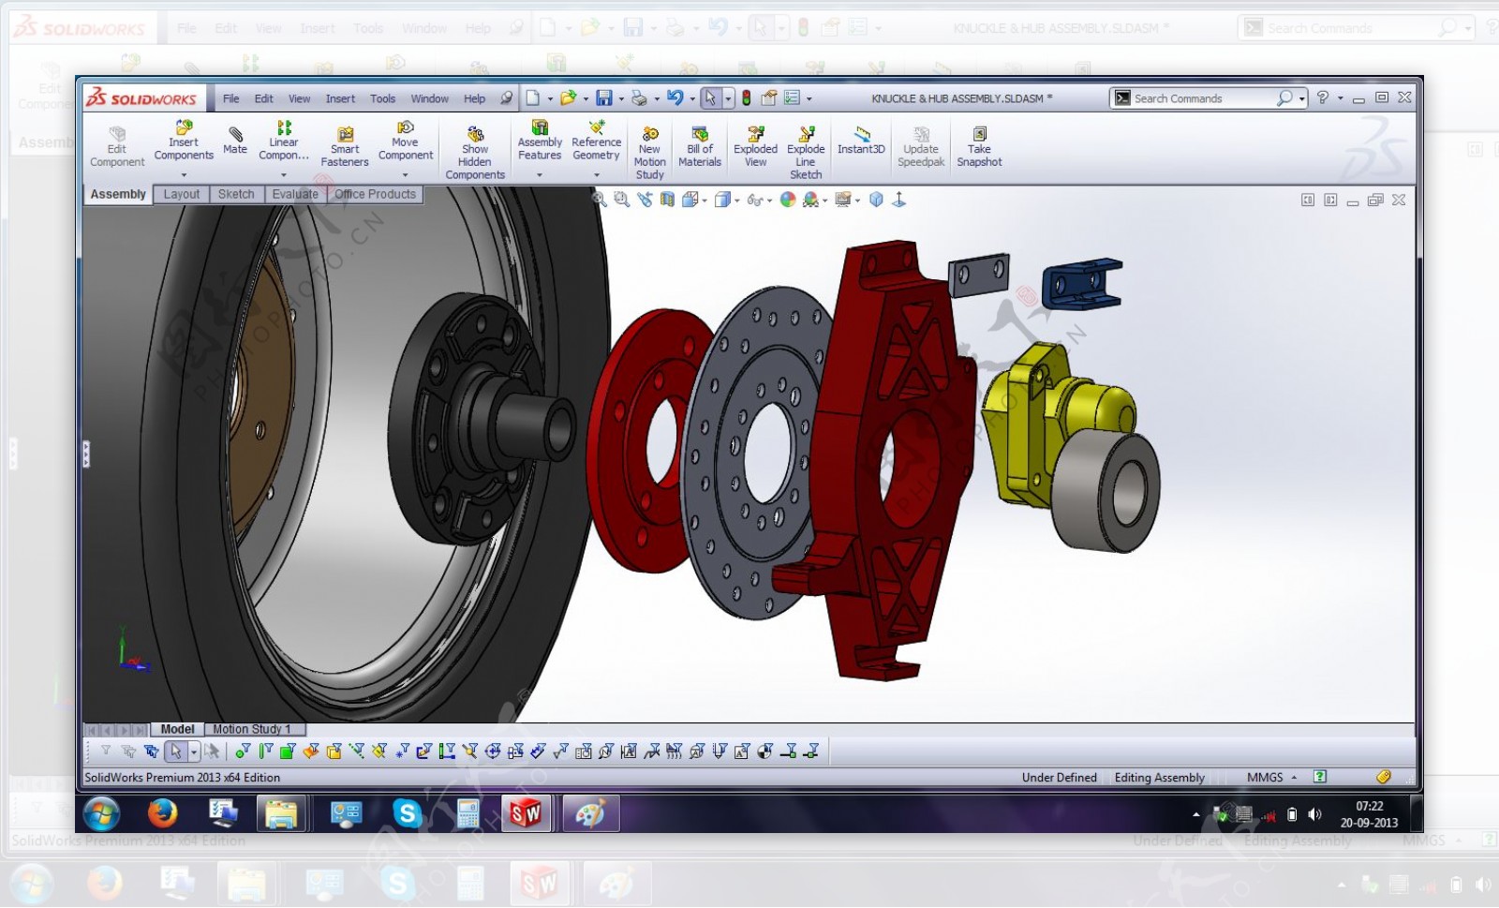This screenshot has width=1499, height=908.
Task: Click the Update Speedpak tool
Action: (921, 146)
